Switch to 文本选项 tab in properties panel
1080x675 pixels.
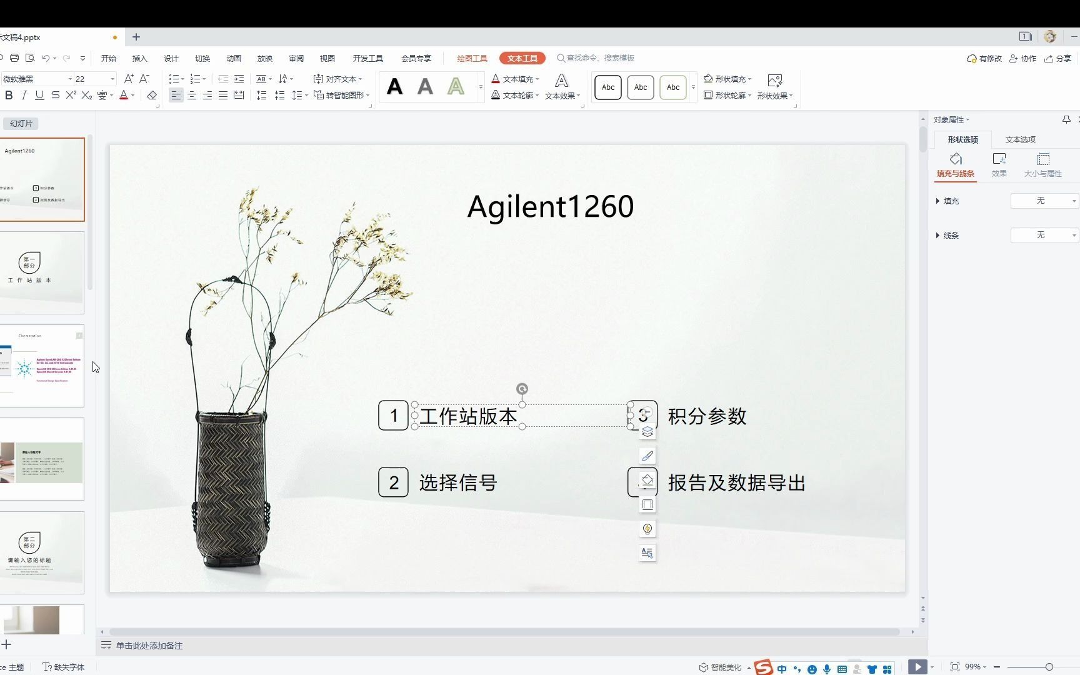click(1021, 139)
